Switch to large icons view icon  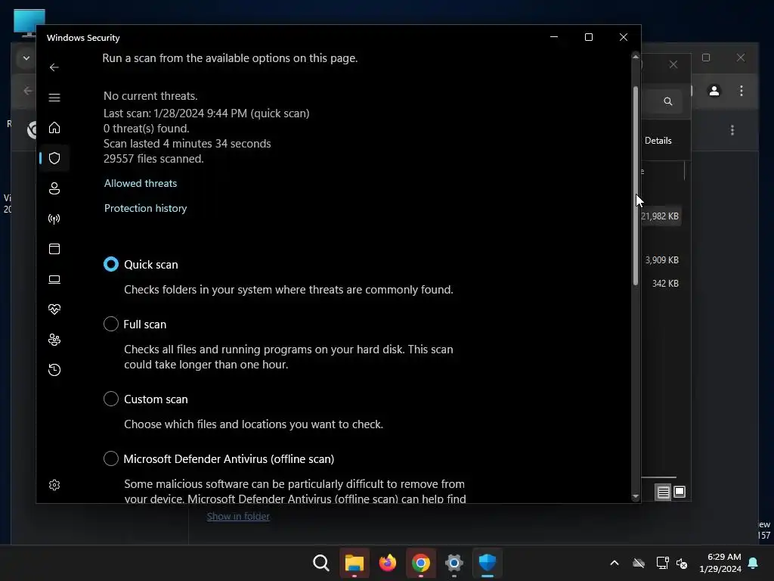[x=680, y=492]
